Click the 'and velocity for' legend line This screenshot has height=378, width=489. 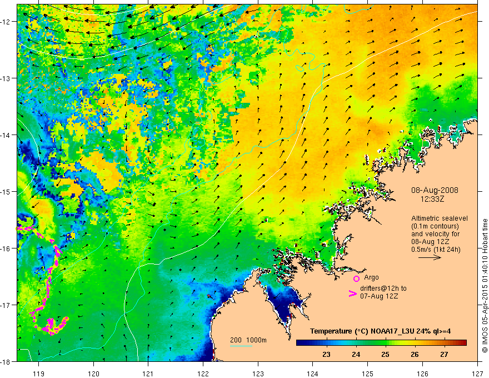pos(436,234)
